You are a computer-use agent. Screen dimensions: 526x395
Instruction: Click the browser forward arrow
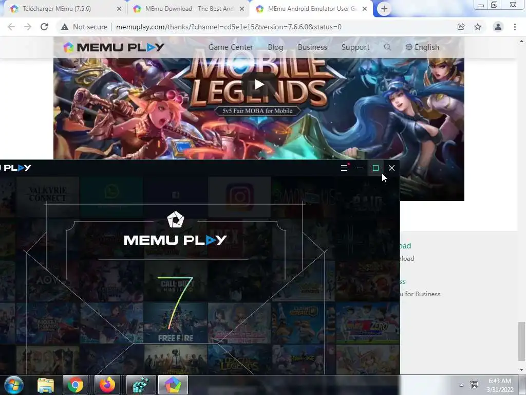[28, 27]
